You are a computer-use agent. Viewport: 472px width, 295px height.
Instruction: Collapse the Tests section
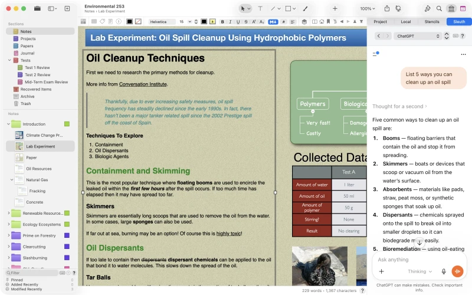point(9,60)
